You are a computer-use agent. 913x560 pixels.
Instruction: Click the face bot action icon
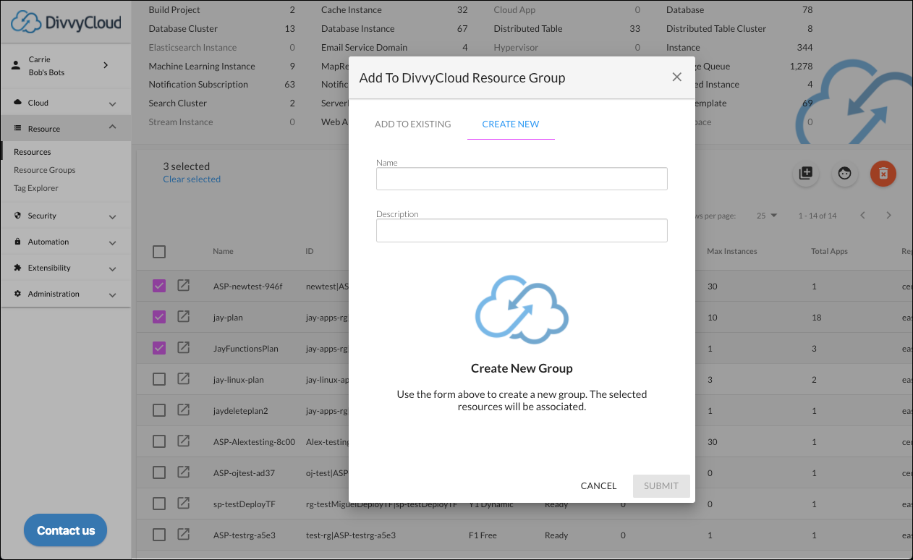[x=844, y=174]
